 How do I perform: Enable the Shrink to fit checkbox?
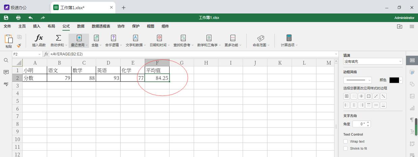346,149
